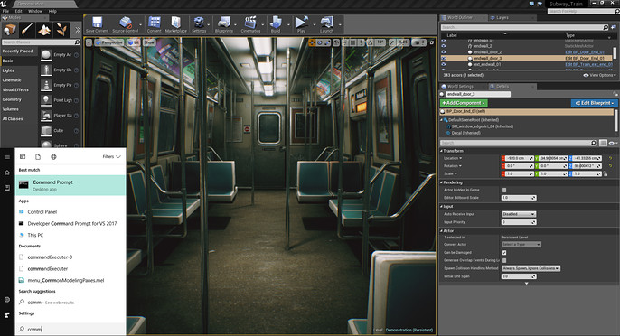Reset Rotation to default arrow
This screenshot has height=336, width=620.
pyautogui.click(x=610, y=166)
